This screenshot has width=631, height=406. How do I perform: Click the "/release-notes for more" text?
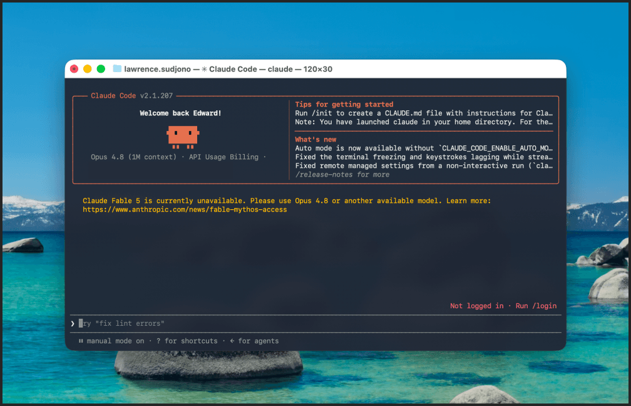click(342, 174)
